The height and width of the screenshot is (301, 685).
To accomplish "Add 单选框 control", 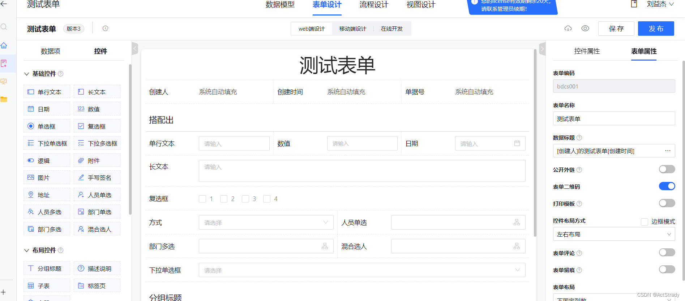I will coord(47,126).
